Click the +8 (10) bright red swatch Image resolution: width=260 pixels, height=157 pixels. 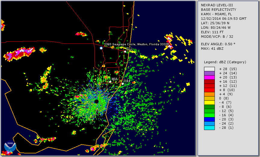pyautogui.click(x=209, y=90)
